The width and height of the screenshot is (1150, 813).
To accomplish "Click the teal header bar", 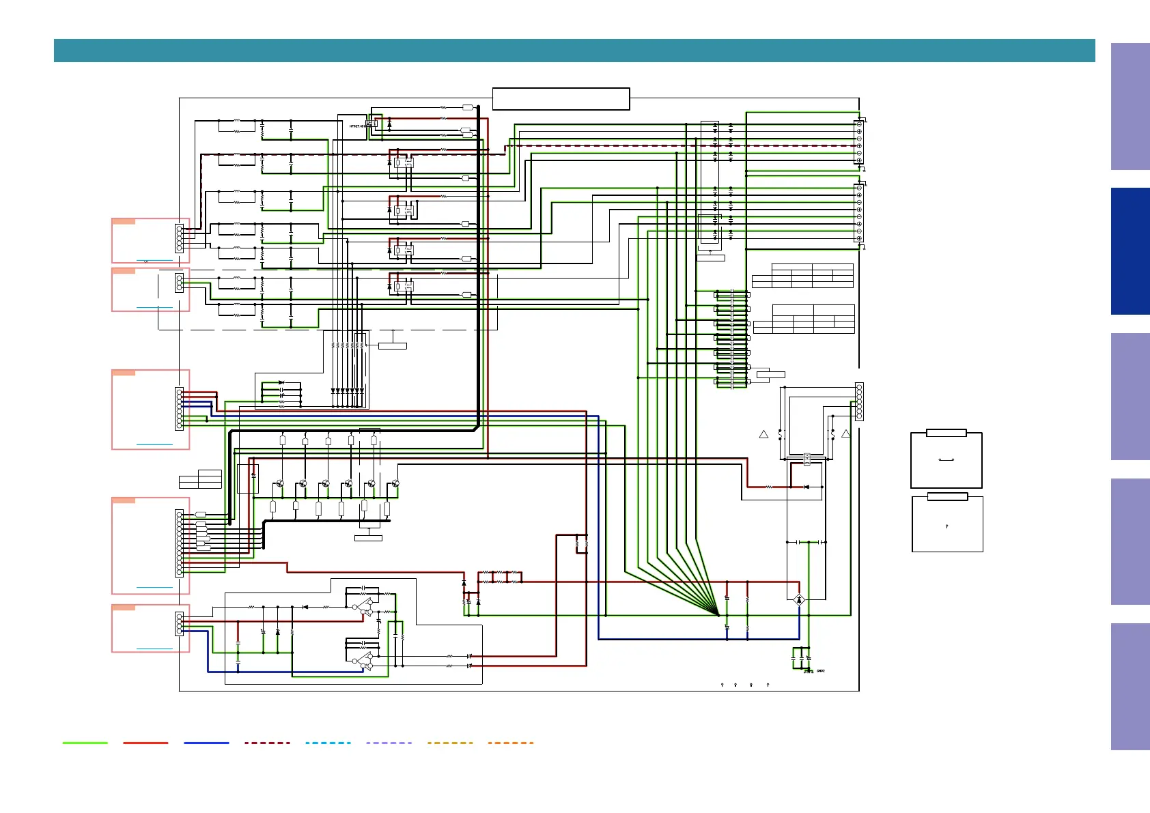I will click(x=574, y=51).
